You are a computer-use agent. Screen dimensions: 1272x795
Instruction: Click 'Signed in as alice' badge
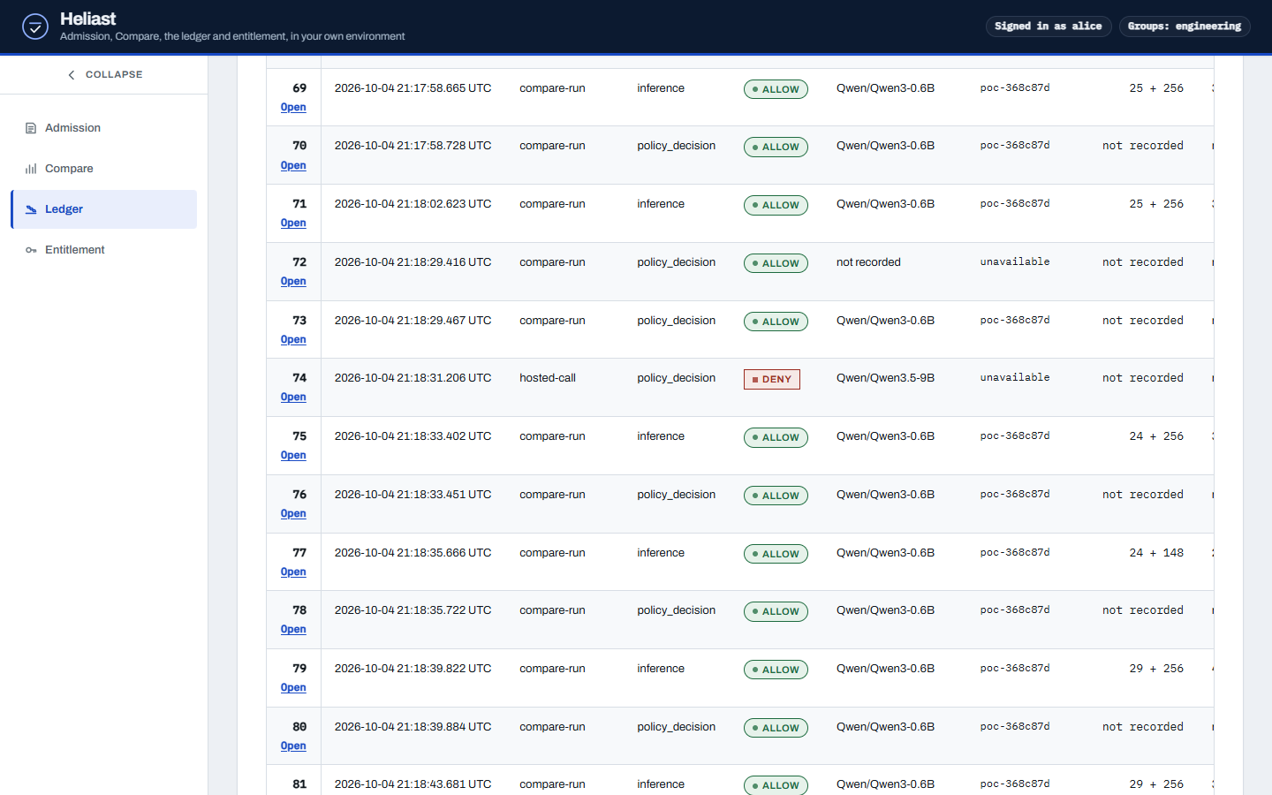coord(1049,26)
